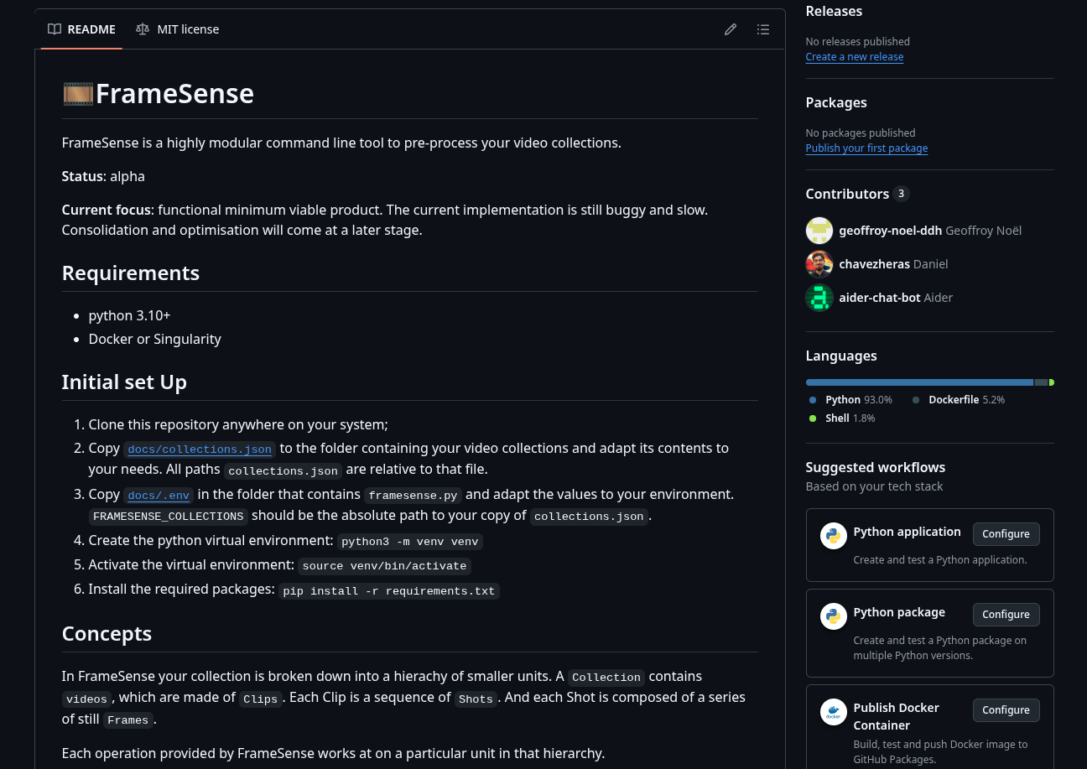Viewport: 1087px width, 769px height.
Task: Click the source venv/bin/activate code
Action: [384, 566]
